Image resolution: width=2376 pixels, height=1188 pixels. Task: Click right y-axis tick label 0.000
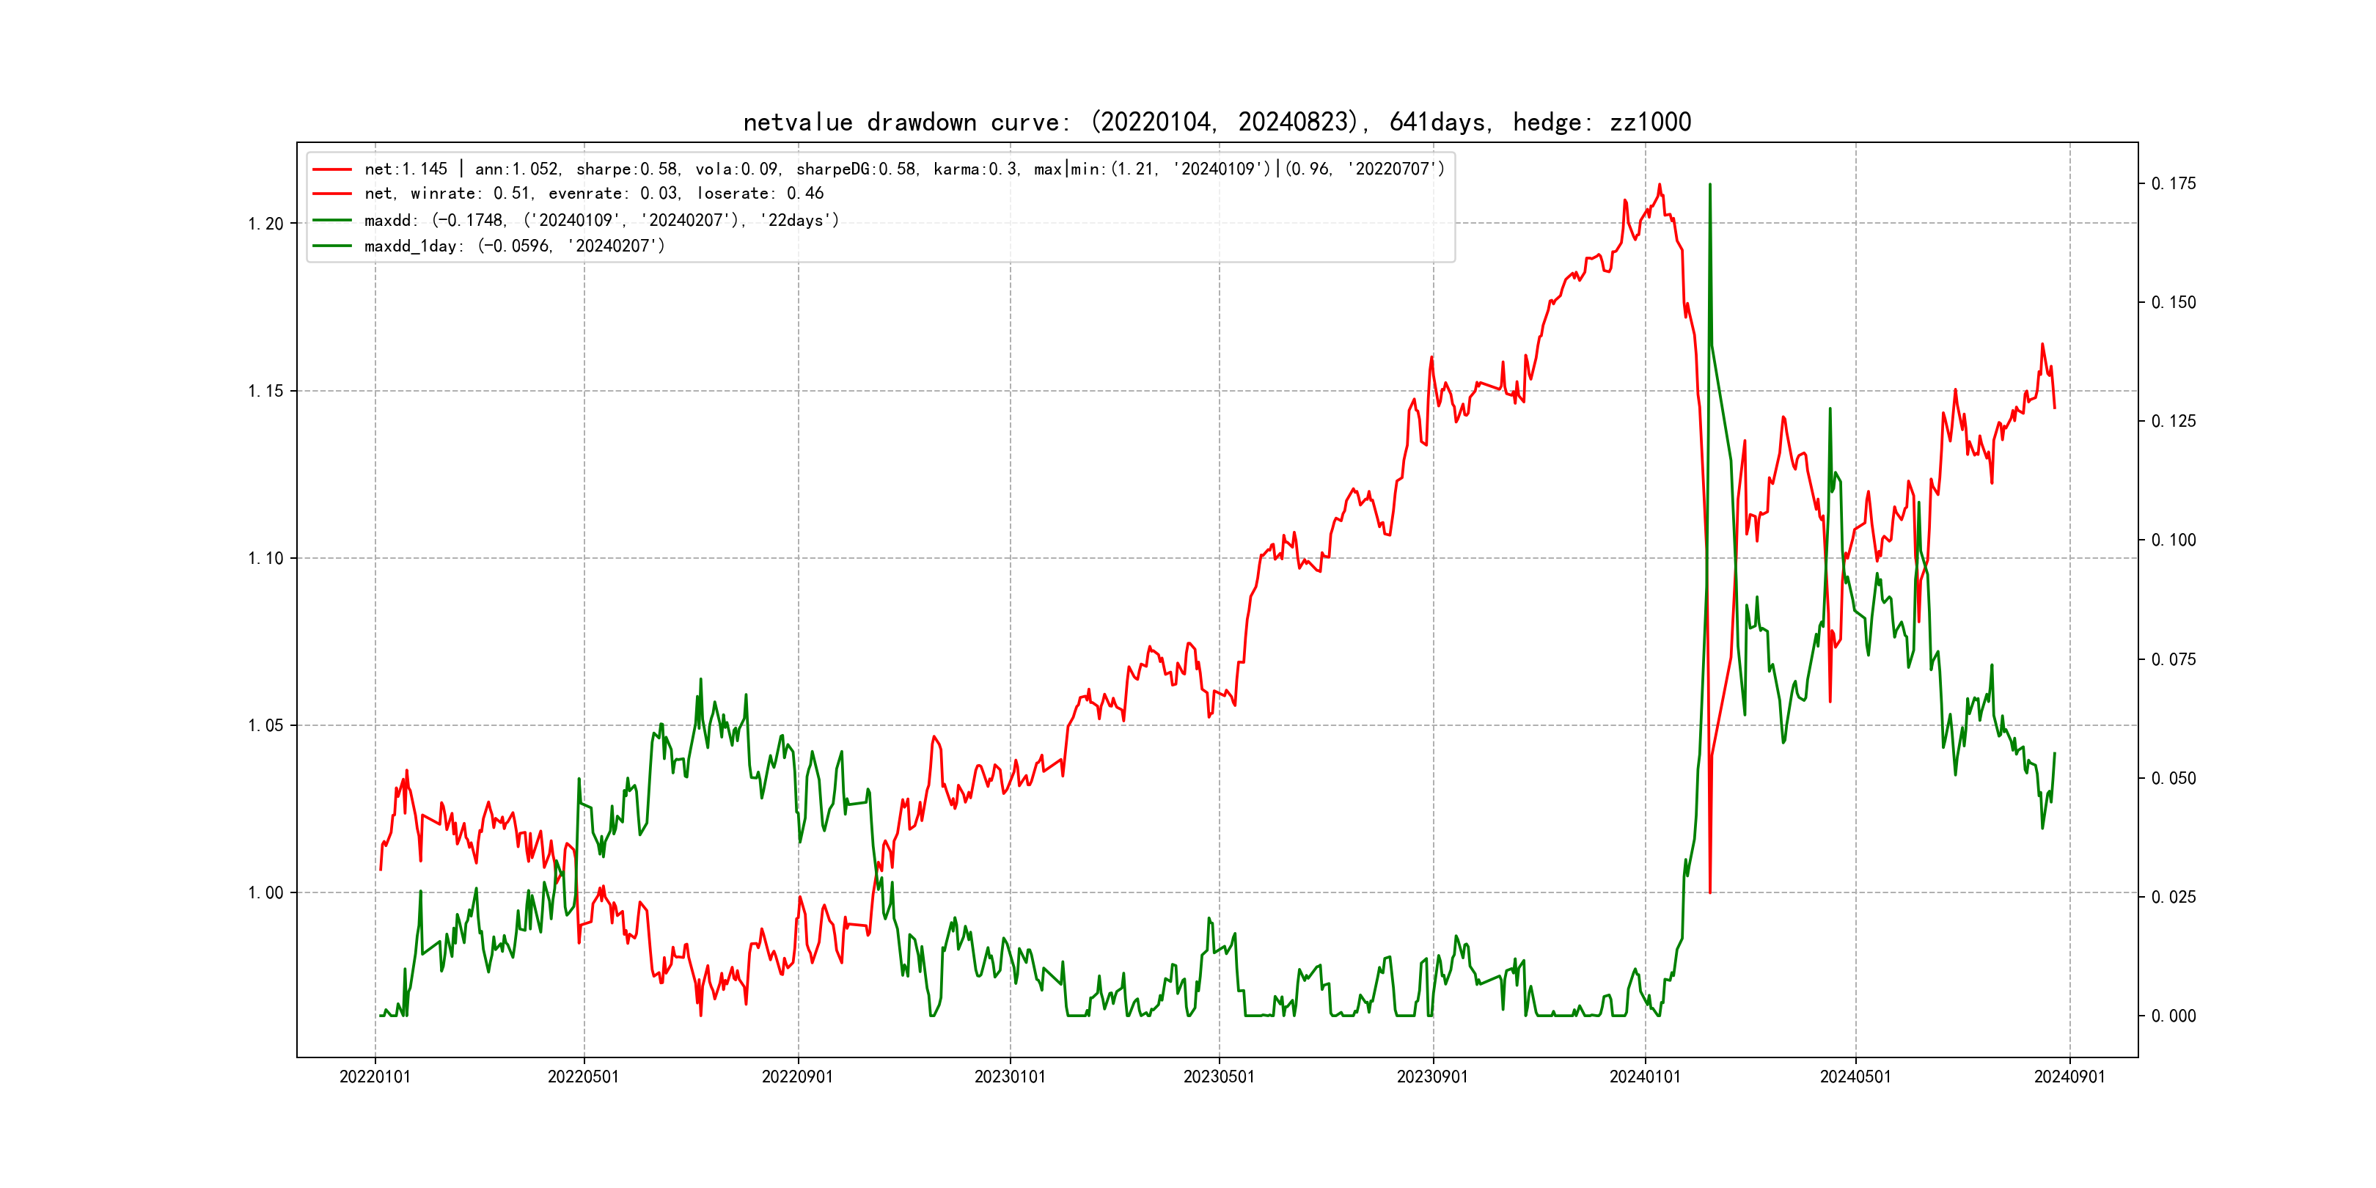pos(2173,1016)
